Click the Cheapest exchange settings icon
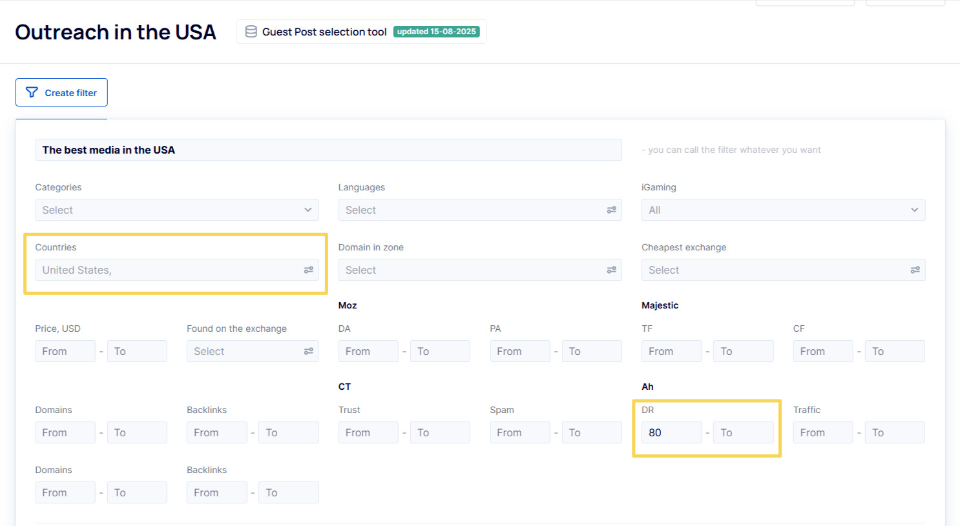 pos(915,270)
